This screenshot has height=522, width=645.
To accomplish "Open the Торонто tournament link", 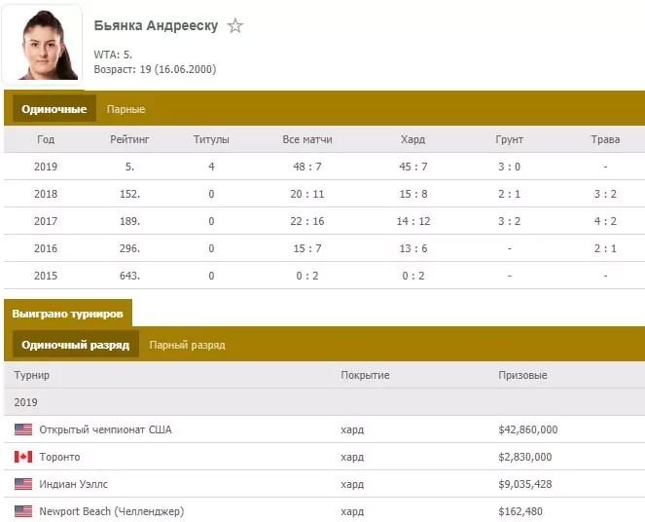I will (x=59, y=457).
